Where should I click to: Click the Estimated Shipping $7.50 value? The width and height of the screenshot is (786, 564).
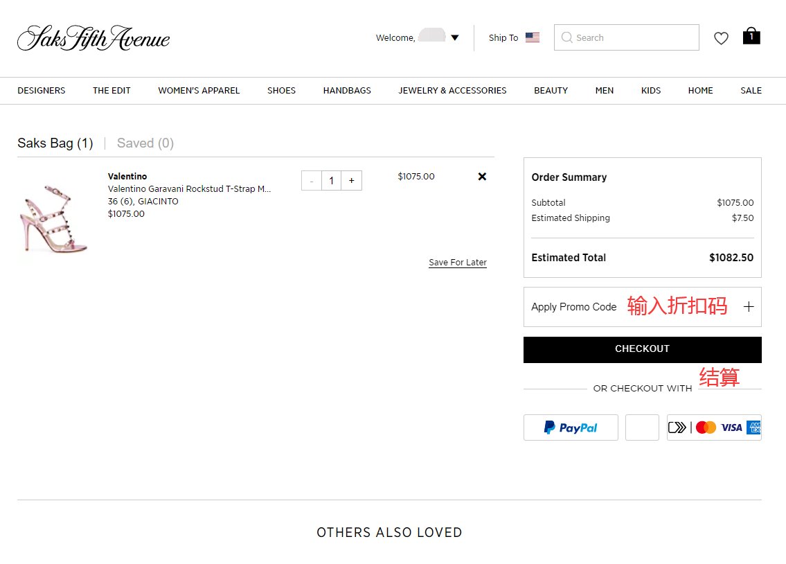point(742,218)
